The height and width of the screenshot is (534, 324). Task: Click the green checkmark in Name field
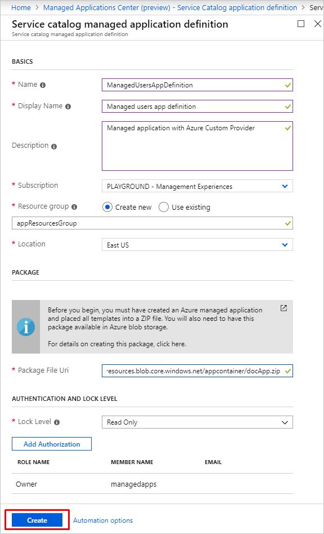click(x=287, y=85)
